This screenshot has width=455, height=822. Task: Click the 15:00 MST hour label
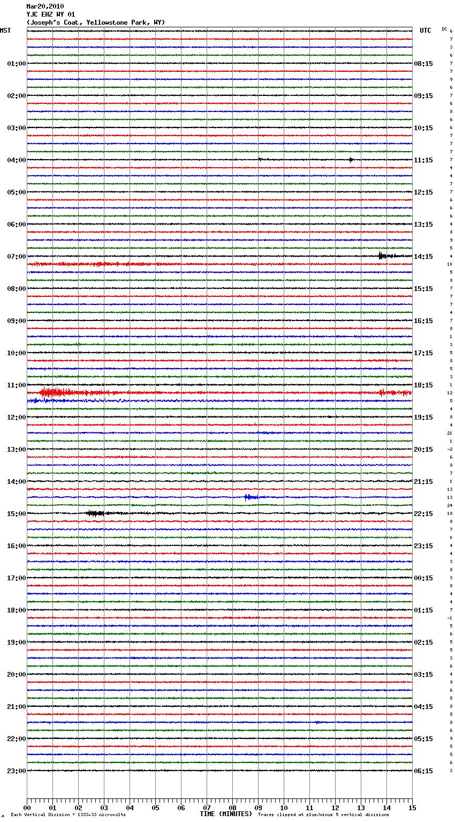17,514
